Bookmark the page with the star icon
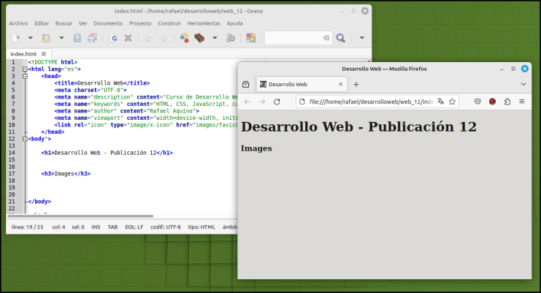 453,102
